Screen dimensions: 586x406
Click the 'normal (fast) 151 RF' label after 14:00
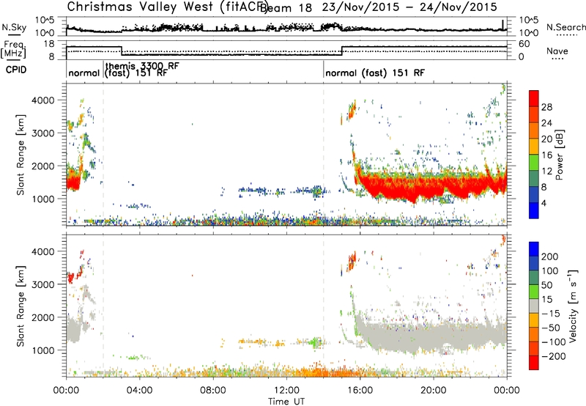pos(375,73)
